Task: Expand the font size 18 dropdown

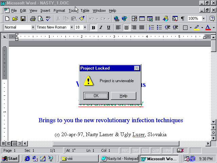Action: tap(85, 27)
